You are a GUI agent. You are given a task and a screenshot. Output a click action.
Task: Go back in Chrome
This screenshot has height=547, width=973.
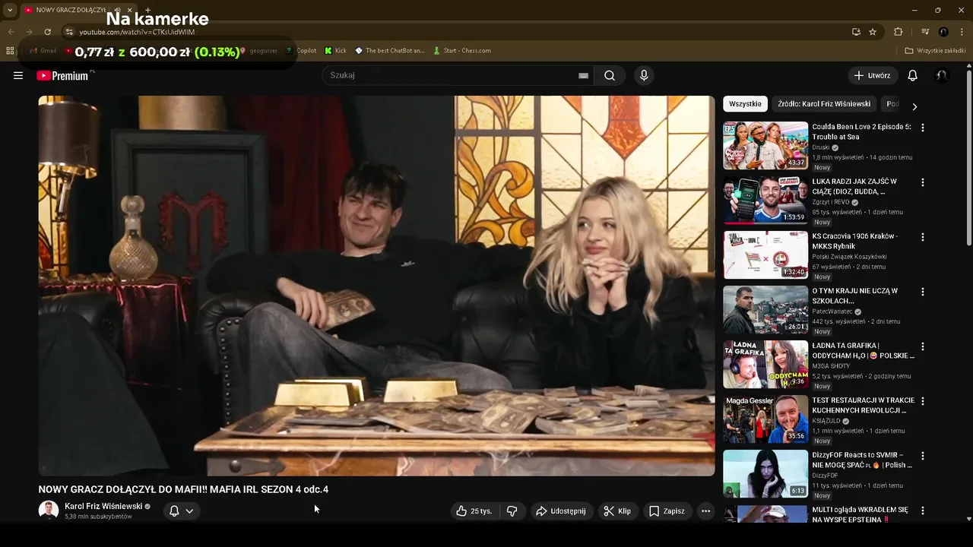(11, 32)
